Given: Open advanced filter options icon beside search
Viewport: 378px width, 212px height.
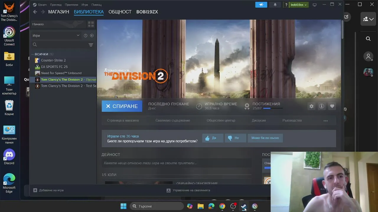Looking at the screenshot, I should [x=91, y=45].
